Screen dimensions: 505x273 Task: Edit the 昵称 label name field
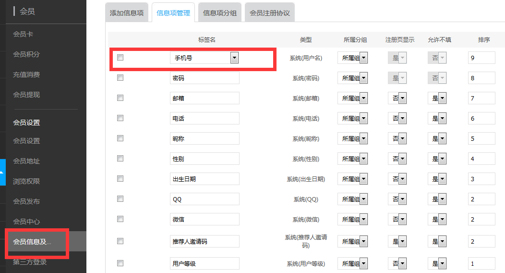[x=204, y=138]
